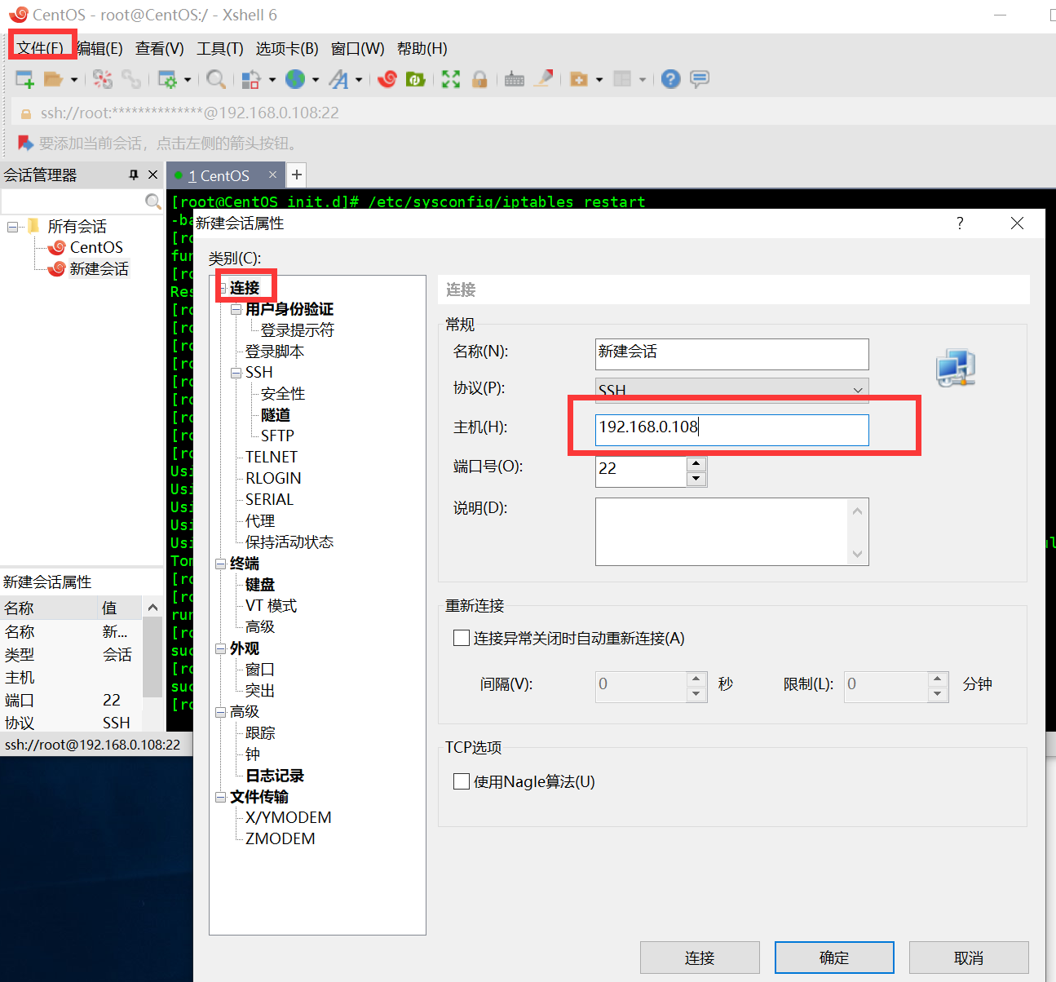Open the 查看(V) menu

160,48
